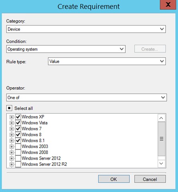Expand the Windows XP tree node
This screenshot has width=178, height=192.
point(12,117)
